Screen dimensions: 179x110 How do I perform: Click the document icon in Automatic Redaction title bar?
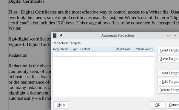[x=55, y=35]
